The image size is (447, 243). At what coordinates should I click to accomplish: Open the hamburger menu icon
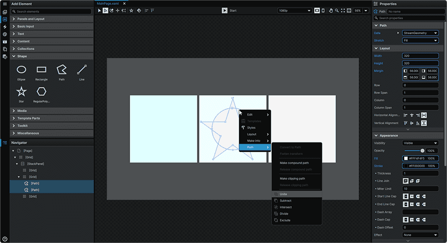5,4
